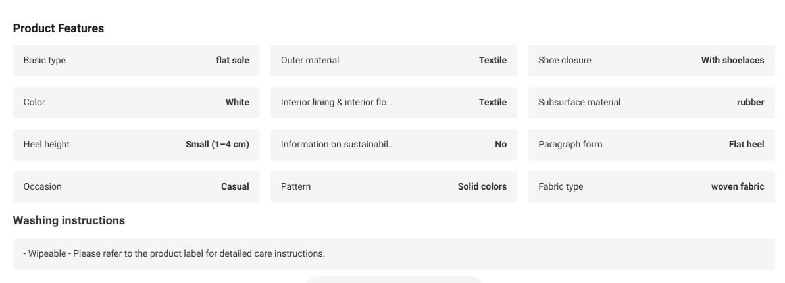Click the Washing instructions heading

coord(69,220)
